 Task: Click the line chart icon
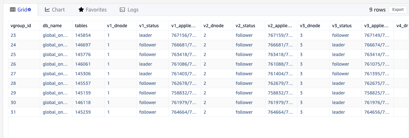tap(47, 10)
